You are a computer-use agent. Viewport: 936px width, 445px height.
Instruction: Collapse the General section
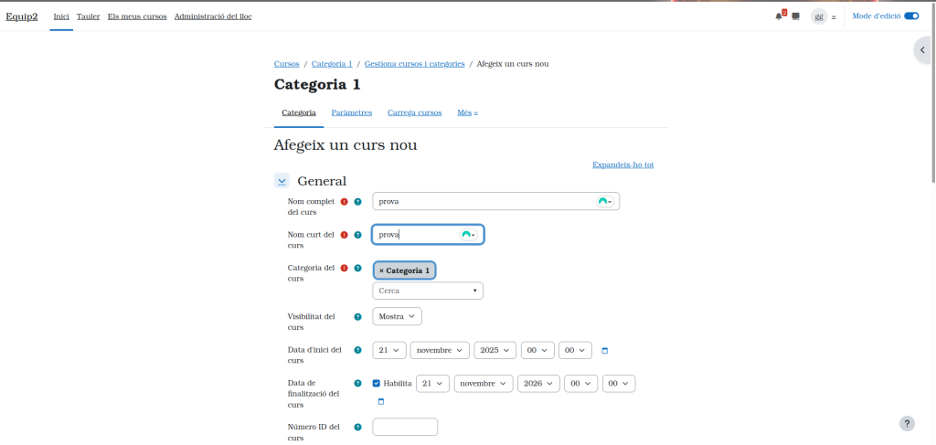[x=282, y=181]
